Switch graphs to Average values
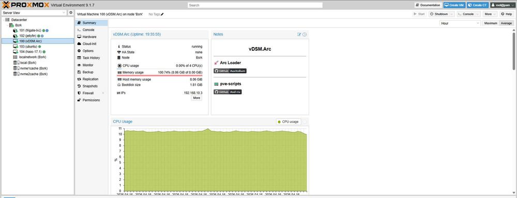This screenshot has height=198, width=517. pos(506,23)
